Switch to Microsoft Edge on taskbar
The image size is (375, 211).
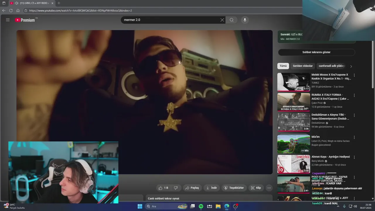[227, 206]
